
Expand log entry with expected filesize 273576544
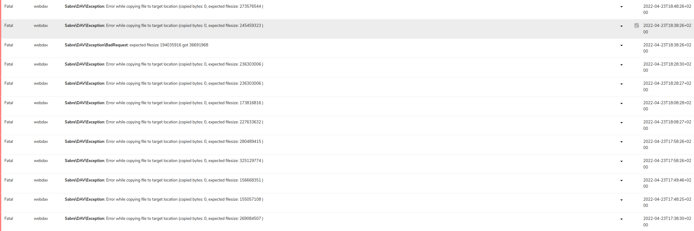621,7
